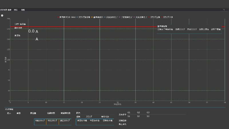The width and height of the screenshot is (229, 129).
Task: Select the 波形下限値 column header
Action: pos(216,29)
